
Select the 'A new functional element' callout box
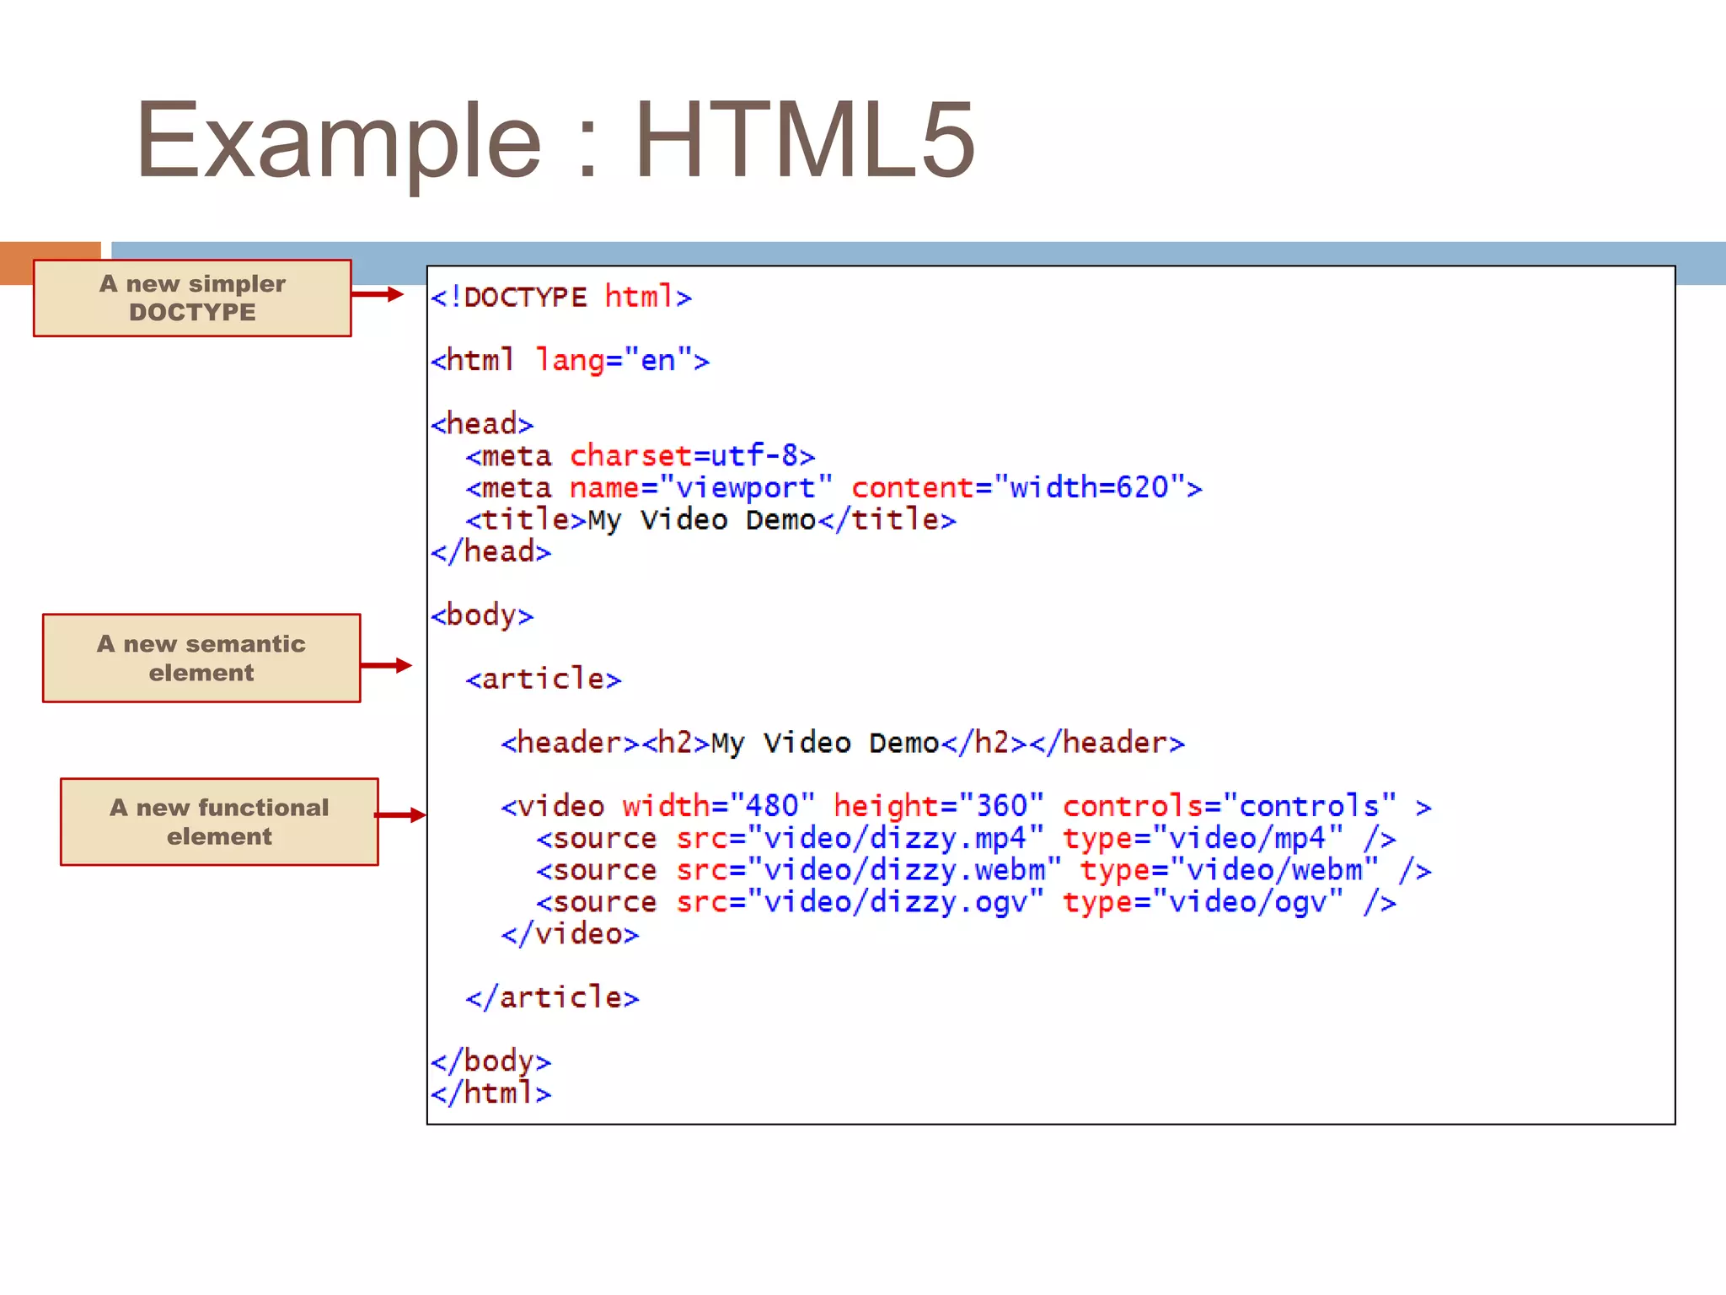219,821
